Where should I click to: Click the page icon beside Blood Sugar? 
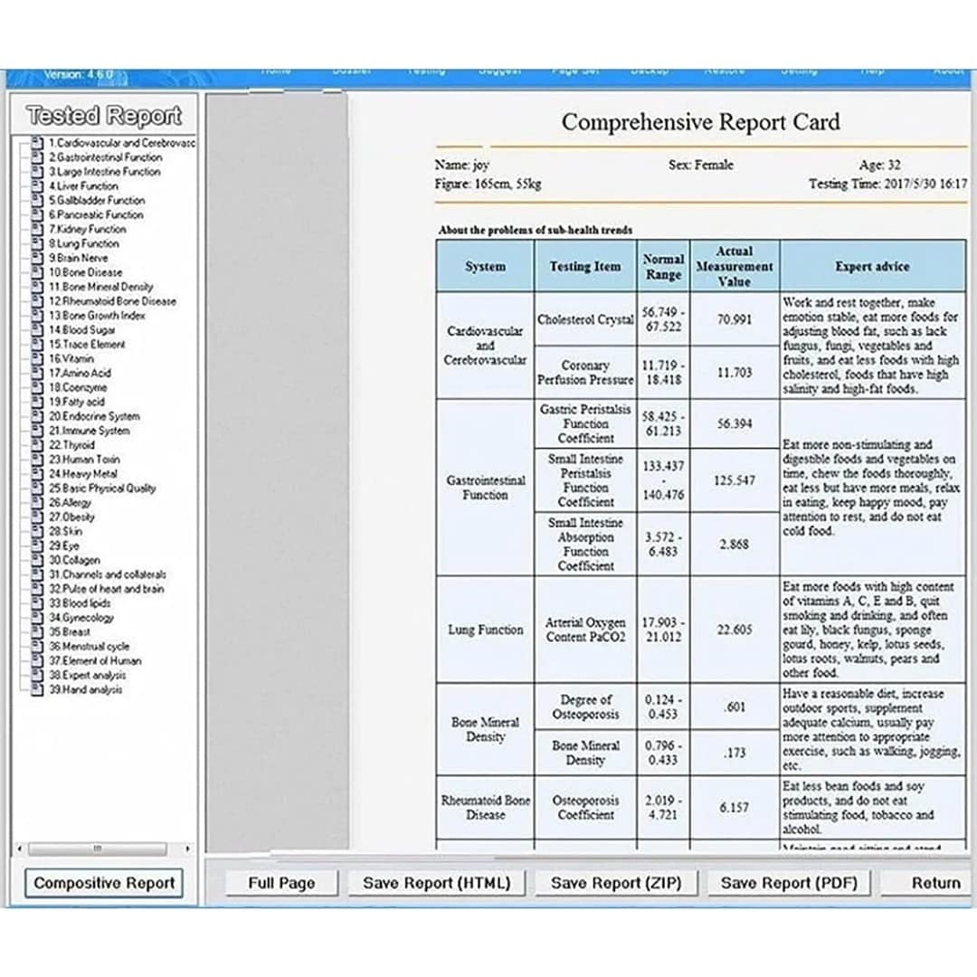click(x=37, y=329)
